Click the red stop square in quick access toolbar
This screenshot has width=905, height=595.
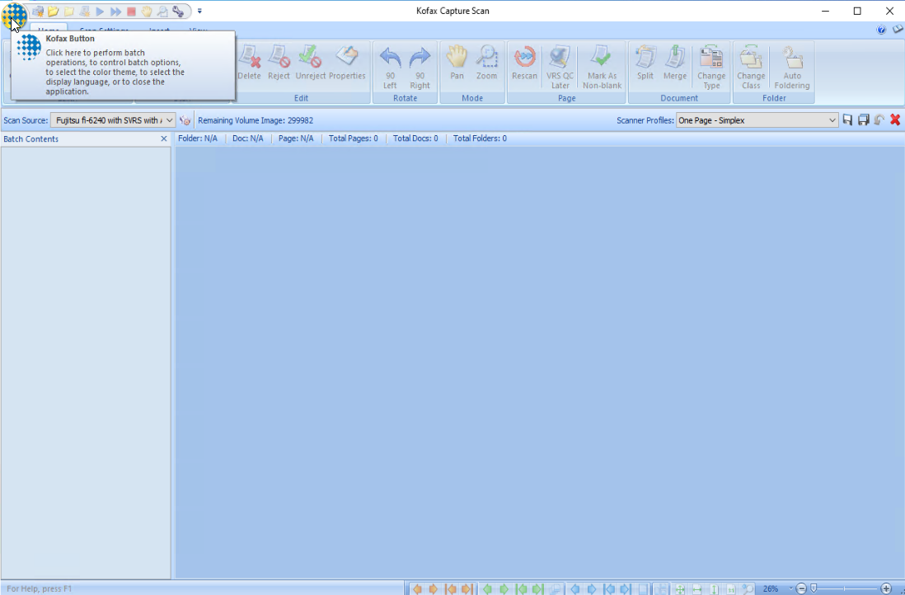pos(131,11)
